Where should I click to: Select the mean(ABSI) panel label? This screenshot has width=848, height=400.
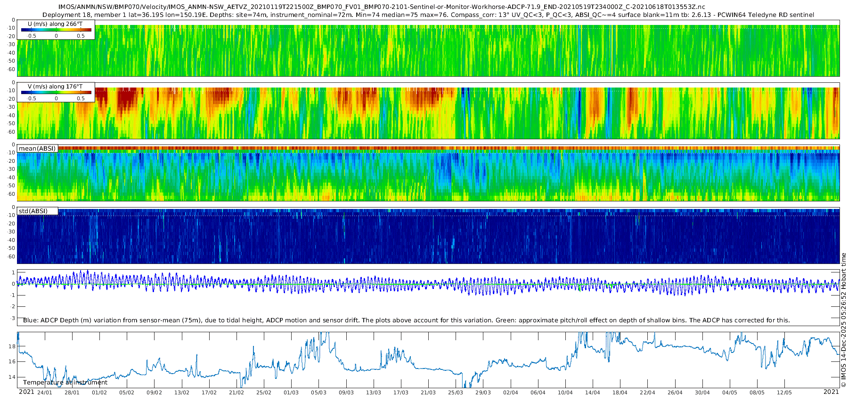pyautogui.click(x=37, y=148)
